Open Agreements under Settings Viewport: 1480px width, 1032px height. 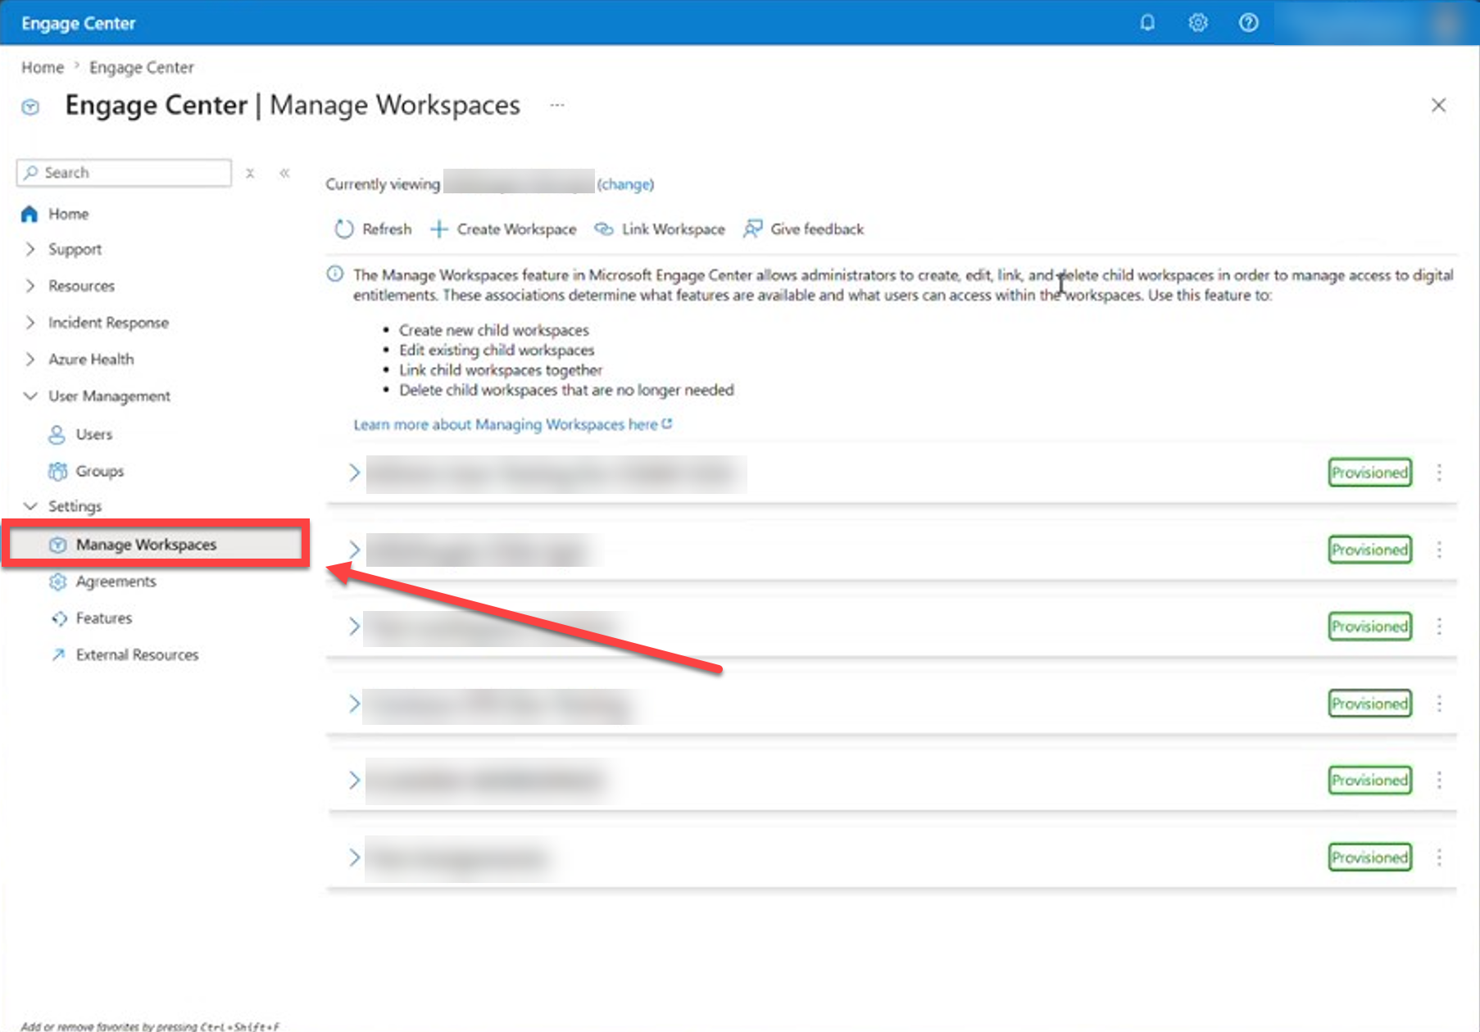116,582
